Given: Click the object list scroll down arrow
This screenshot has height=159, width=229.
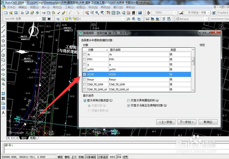Looking at the screenshot, I should click(x=193, y=90).
